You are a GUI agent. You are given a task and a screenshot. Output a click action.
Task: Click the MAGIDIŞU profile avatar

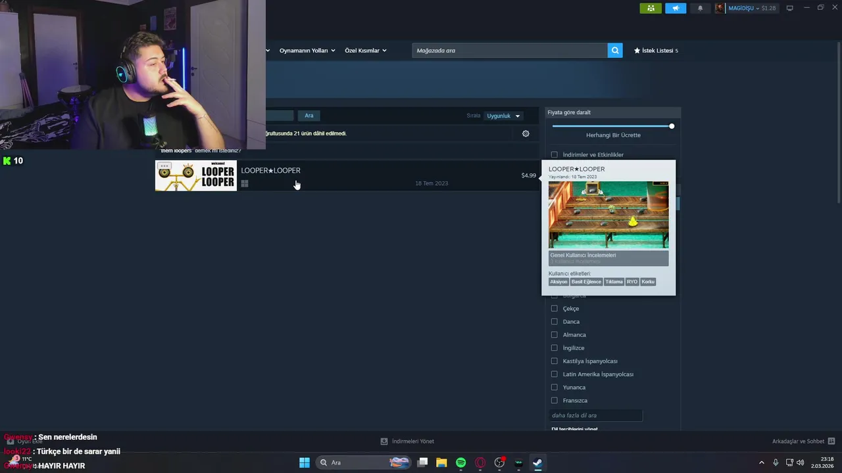click(720, 8)
